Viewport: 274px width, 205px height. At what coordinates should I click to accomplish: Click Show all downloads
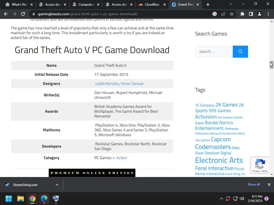254,184
